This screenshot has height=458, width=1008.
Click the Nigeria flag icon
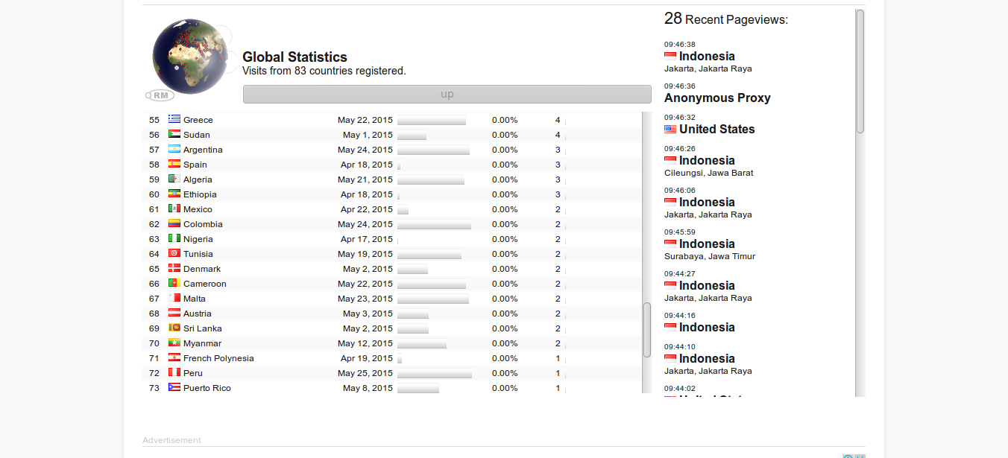174,238
